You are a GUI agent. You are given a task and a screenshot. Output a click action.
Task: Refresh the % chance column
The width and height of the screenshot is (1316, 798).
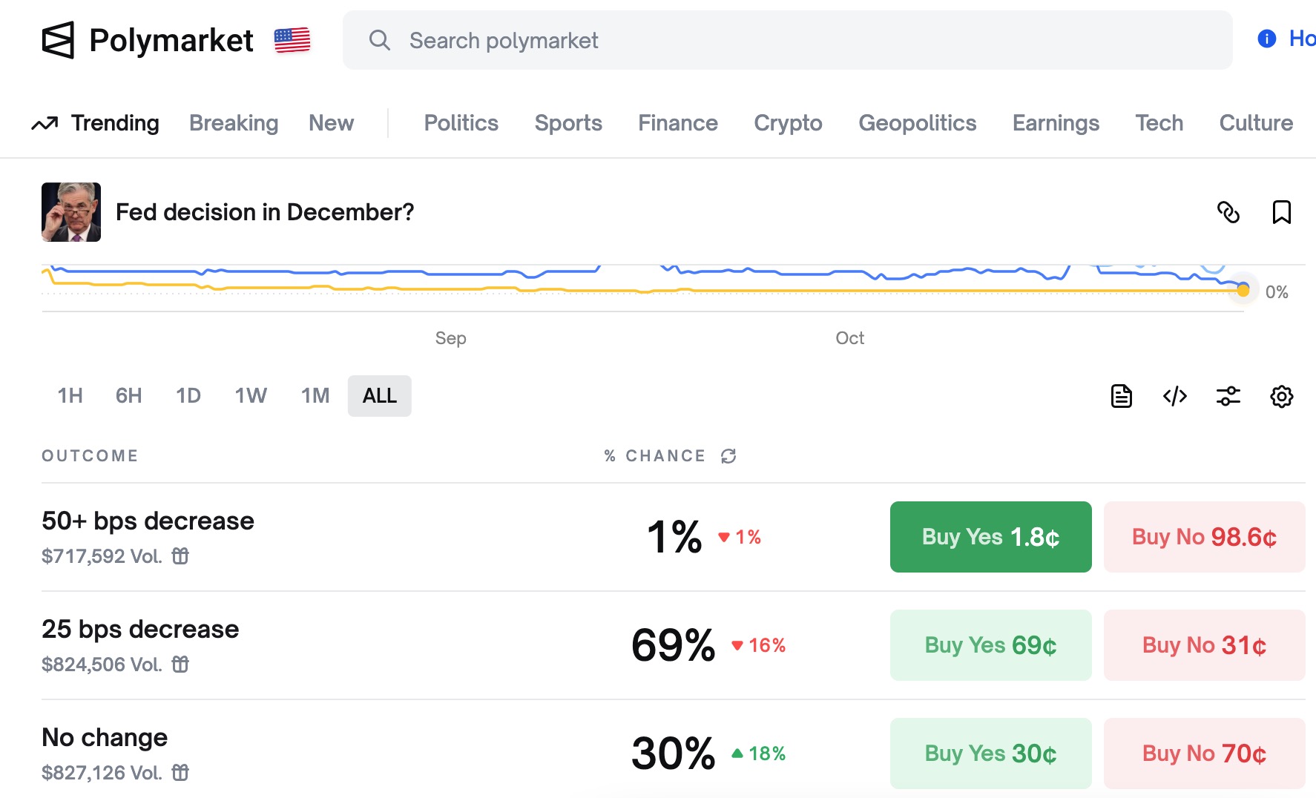pyautogui.click(x=728, y=456)
